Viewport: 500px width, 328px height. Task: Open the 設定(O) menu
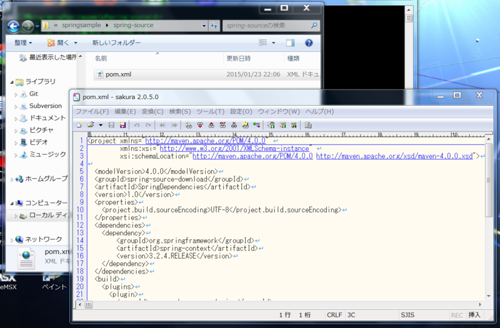point(241,111)
